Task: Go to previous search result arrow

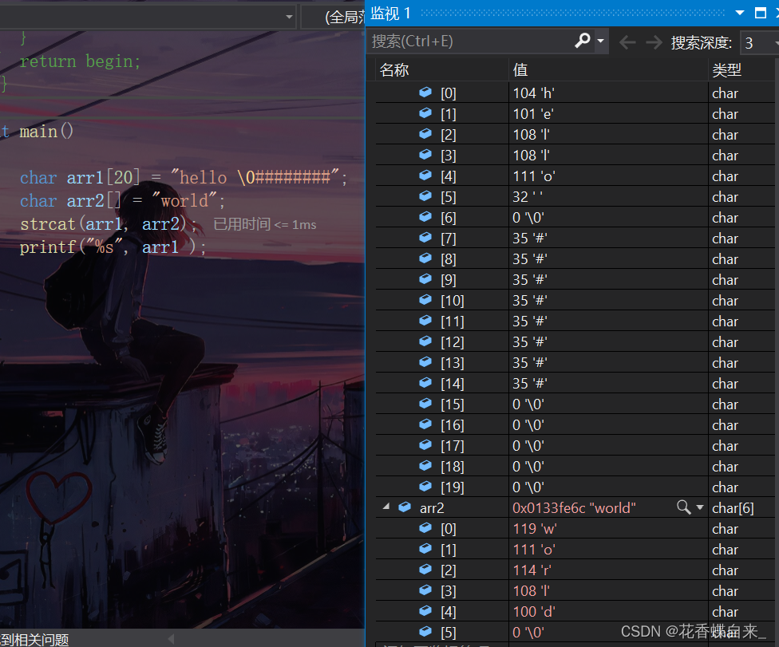Action: pos(627,43)
